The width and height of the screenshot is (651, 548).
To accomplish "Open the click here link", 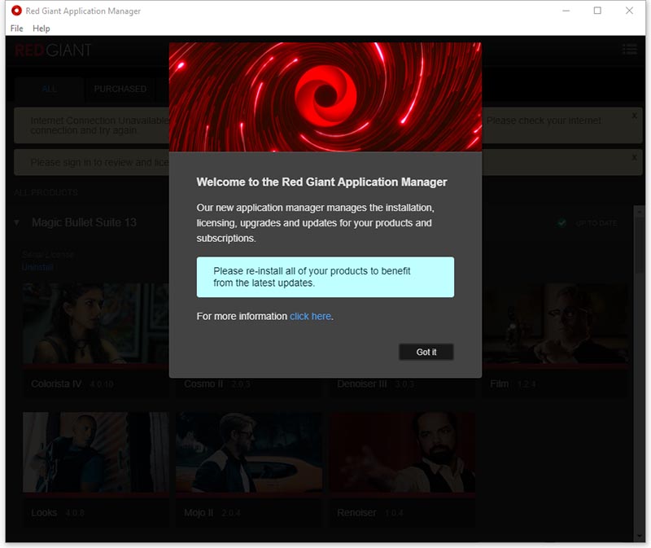I will (x=310, y=316).
